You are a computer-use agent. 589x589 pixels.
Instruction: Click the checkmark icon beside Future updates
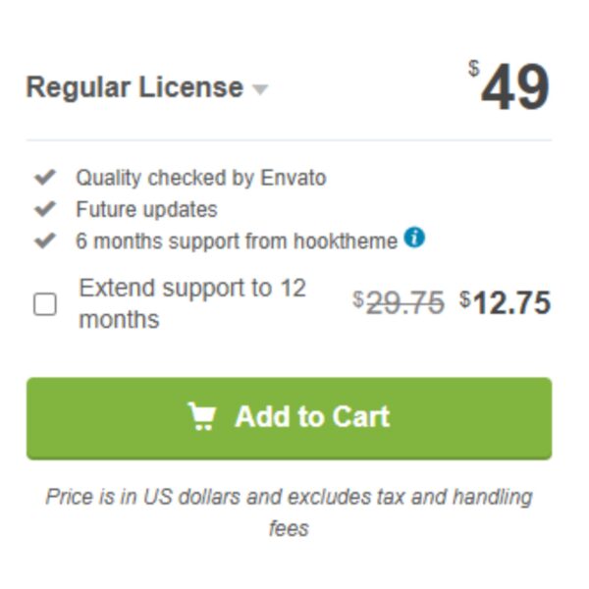[45, 209]
